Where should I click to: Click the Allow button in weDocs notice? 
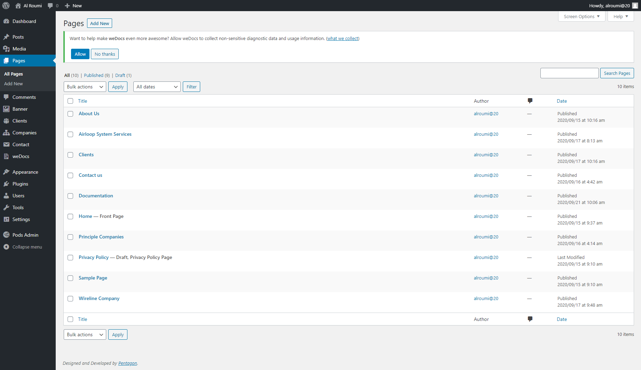click(x=80, y=54)
